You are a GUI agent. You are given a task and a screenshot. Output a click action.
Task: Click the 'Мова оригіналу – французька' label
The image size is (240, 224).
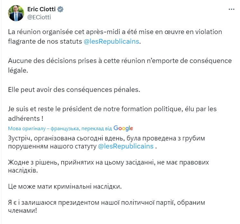43,129
